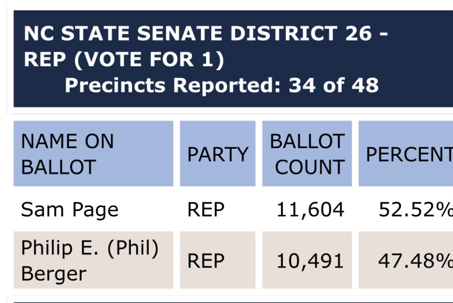Select the 10,491 ballot count cell
Viewport: 453px width, 303px height.
[x=310, y=261]
